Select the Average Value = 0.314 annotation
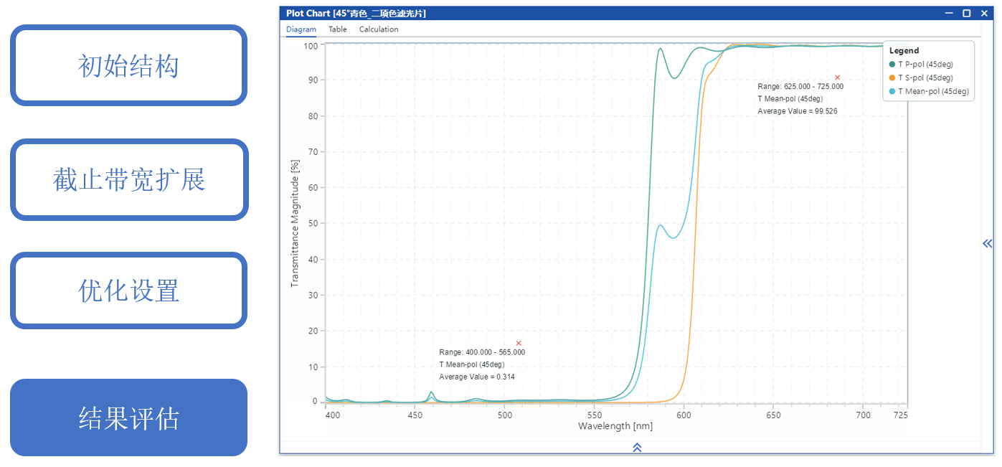Viewport: 1002px width, 467px height. click(x=476, y=377)
